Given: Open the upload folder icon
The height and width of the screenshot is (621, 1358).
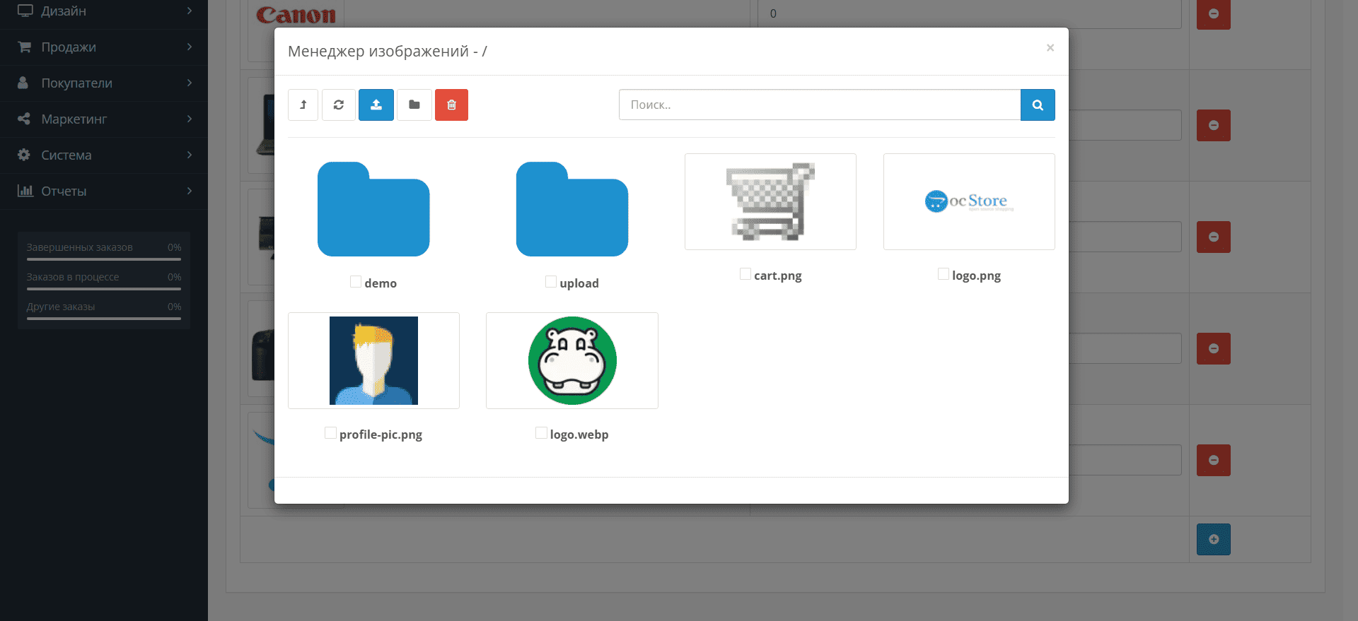Looking at the screenshot, I should (572, 209).
